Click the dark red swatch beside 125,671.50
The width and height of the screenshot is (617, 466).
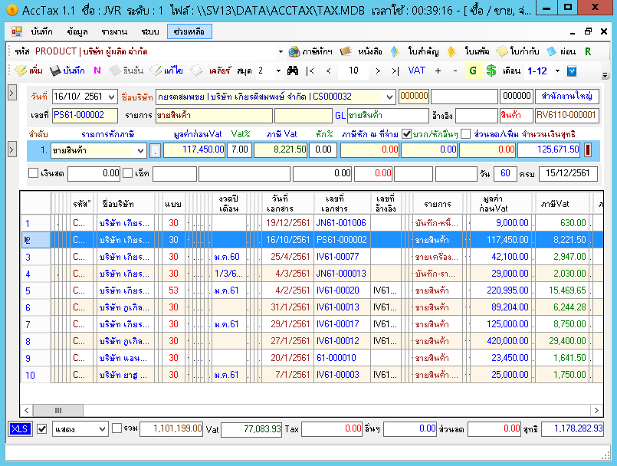tap(588, 149)
